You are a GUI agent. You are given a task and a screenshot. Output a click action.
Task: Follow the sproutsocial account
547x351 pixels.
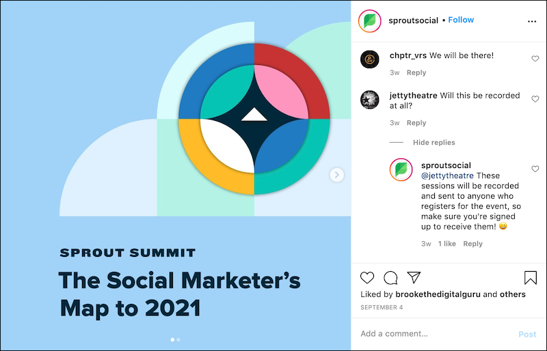[x=461, y=20]
